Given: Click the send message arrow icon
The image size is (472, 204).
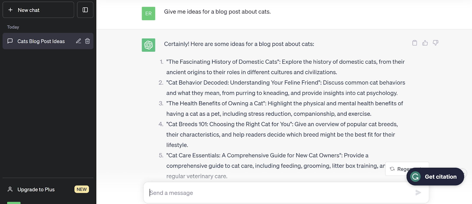Looking at the screenshot, I should [418, 193].
